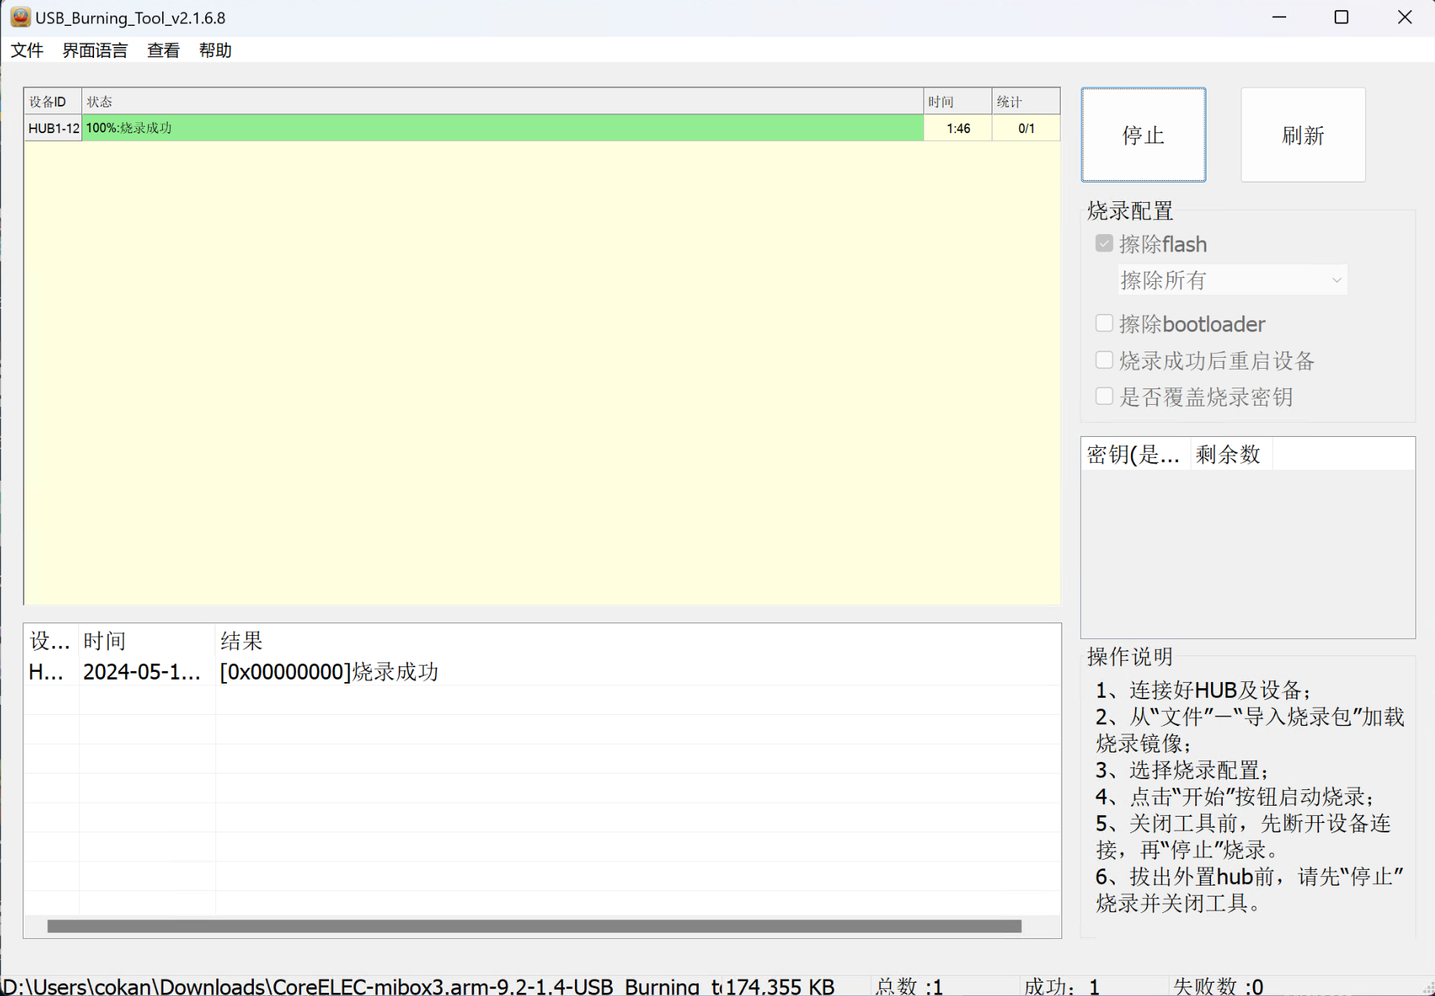Click the 失败数 :0 status entry
Image resolution: width=1435 pixels, height=996 pixels.
[1218, 987]
